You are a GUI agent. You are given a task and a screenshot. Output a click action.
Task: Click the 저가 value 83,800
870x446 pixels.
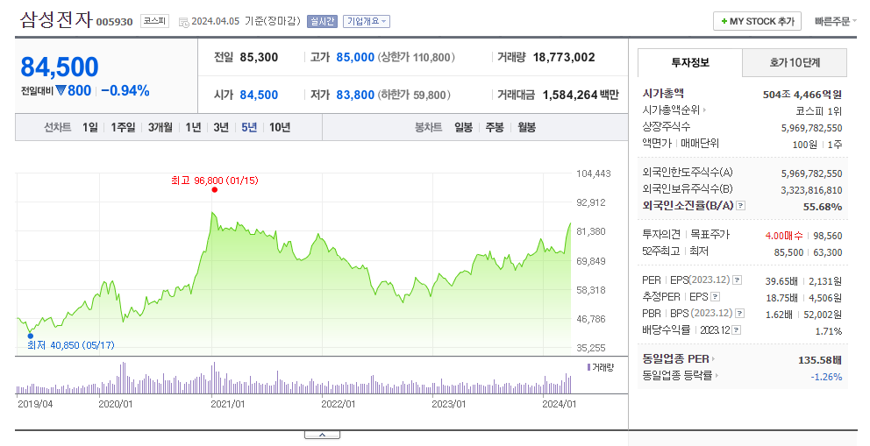[x=355, y=95]
